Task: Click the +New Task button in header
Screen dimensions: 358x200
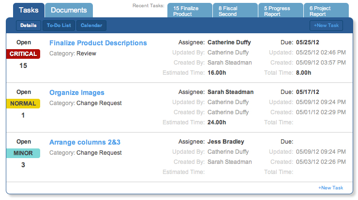Action: (326, 26)
